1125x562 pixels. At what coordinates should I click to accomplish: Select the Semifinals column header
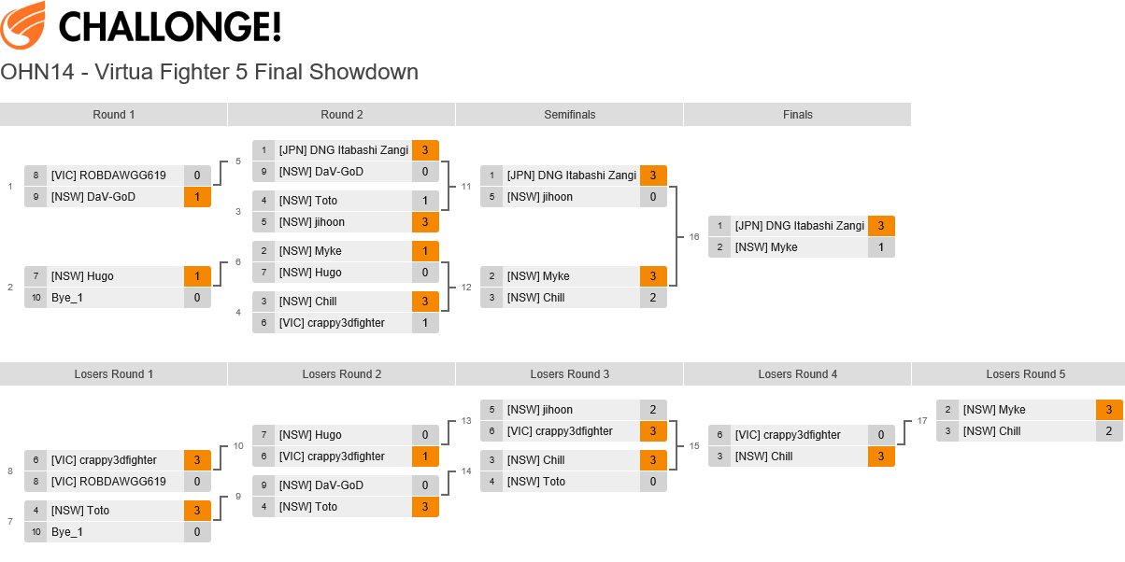(x=570, y=115)
